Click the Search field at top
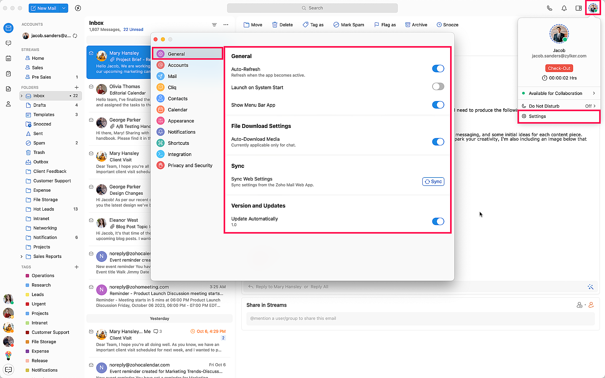605x378 pixels. (312, 8)
